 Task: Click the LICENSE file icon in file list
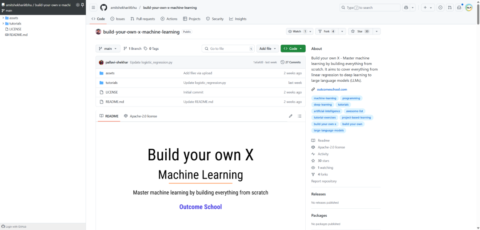pyautogui.click(x=102, y=92)
